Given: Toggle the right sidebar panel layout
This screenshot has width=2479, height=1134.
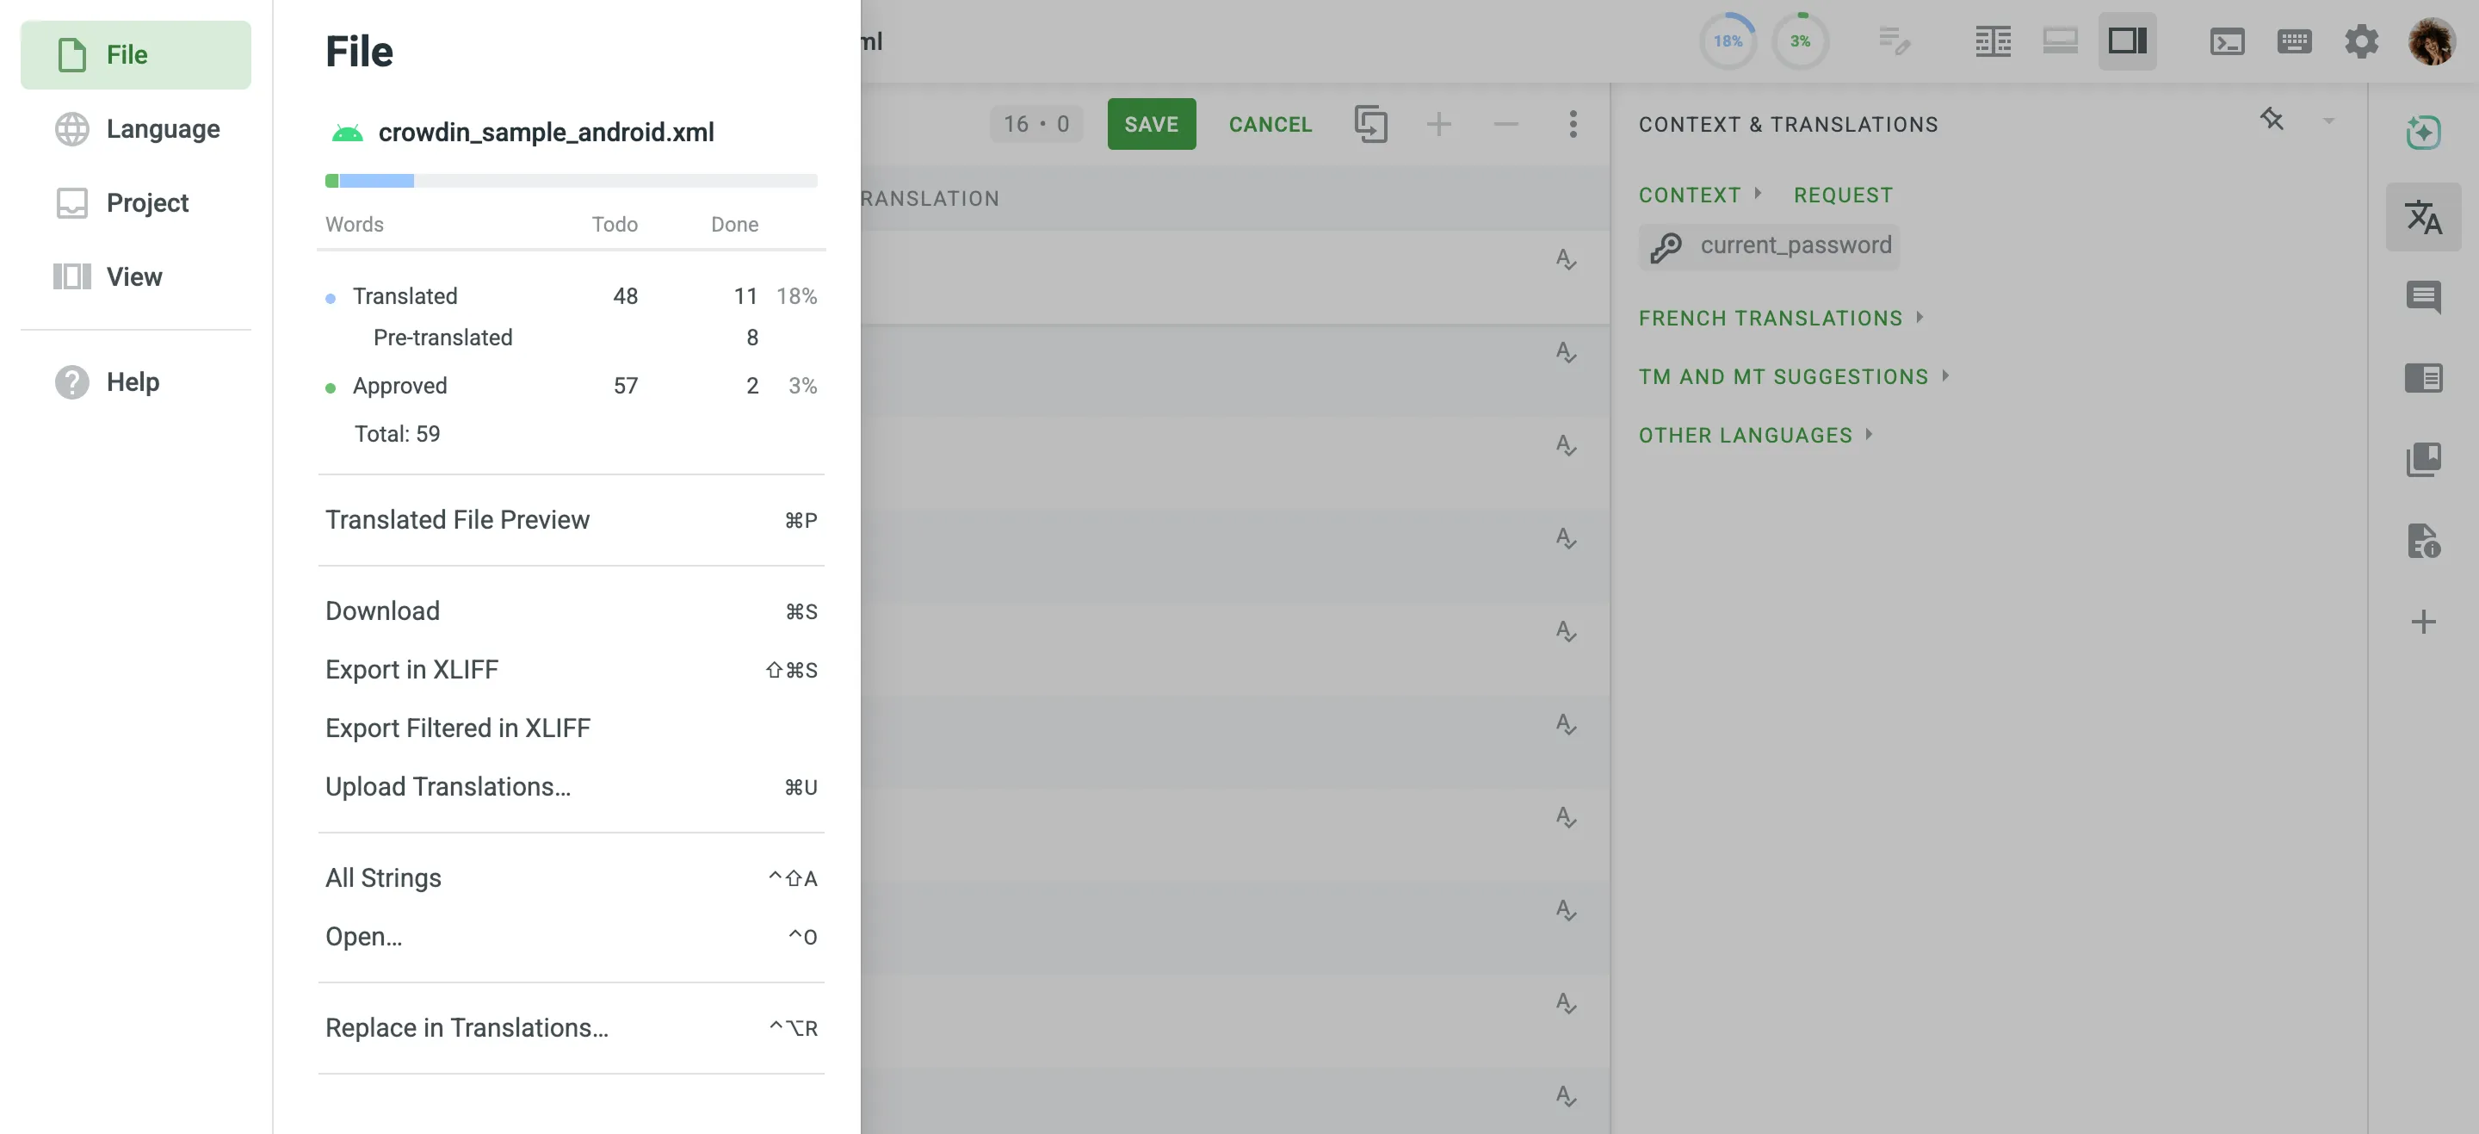Looking at the screenshot, I should [2127, 41].
